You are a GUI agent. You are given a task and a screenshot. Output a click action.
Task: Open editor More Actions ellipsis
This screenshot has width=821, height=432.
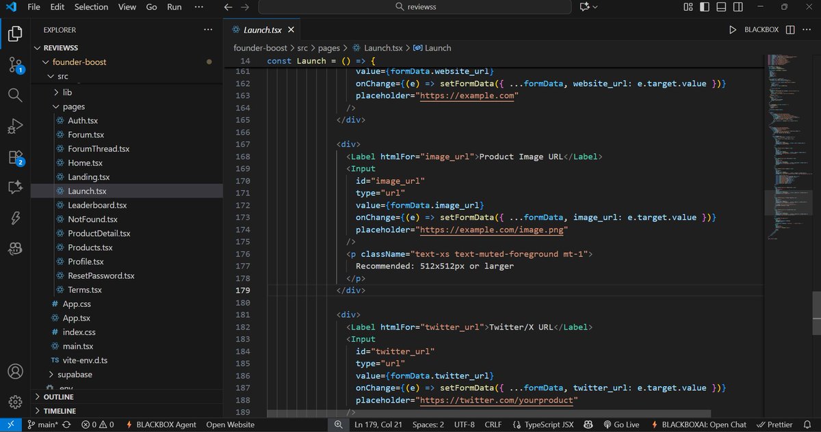click(x=807, y=30)
